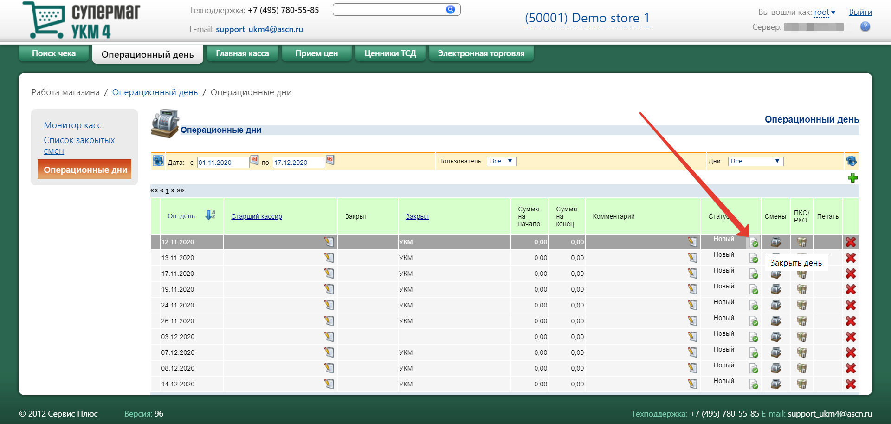Click footer support email link

(x=830, y=413)
